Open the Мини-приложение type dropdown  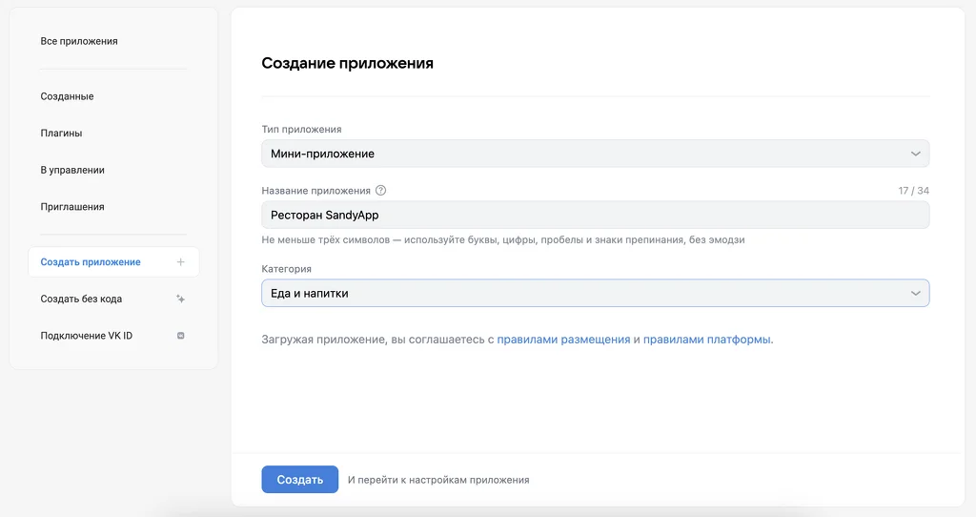[x=595, y=154]
